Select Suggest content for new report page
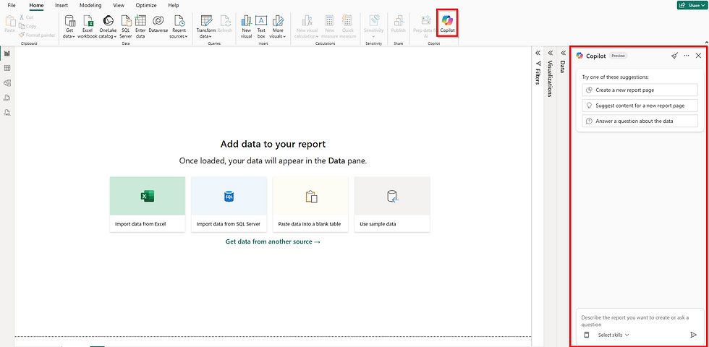 coord(640,106)
